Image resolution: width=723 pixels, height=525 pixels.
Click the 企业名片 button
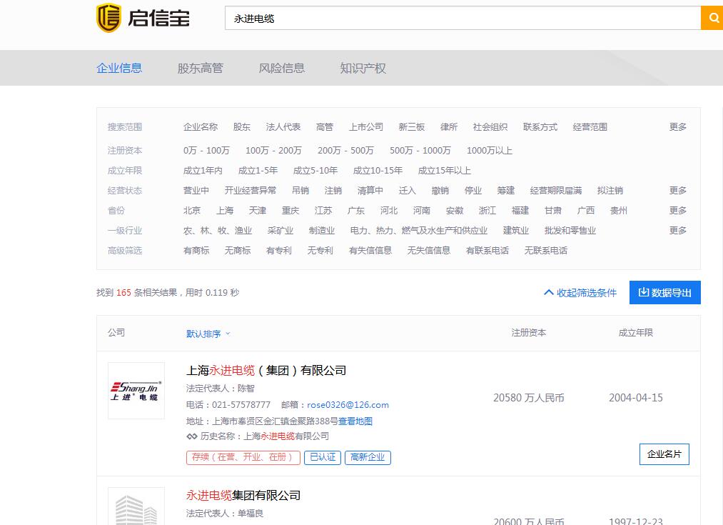click(664, 454)
